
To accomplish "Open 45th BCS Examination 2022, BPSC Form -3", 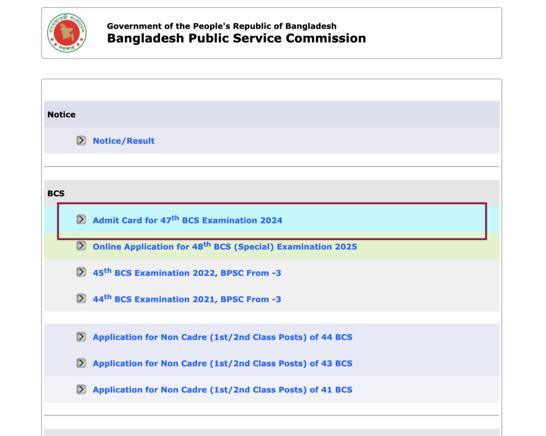I will pyautogui.click(x=187, y=273).
